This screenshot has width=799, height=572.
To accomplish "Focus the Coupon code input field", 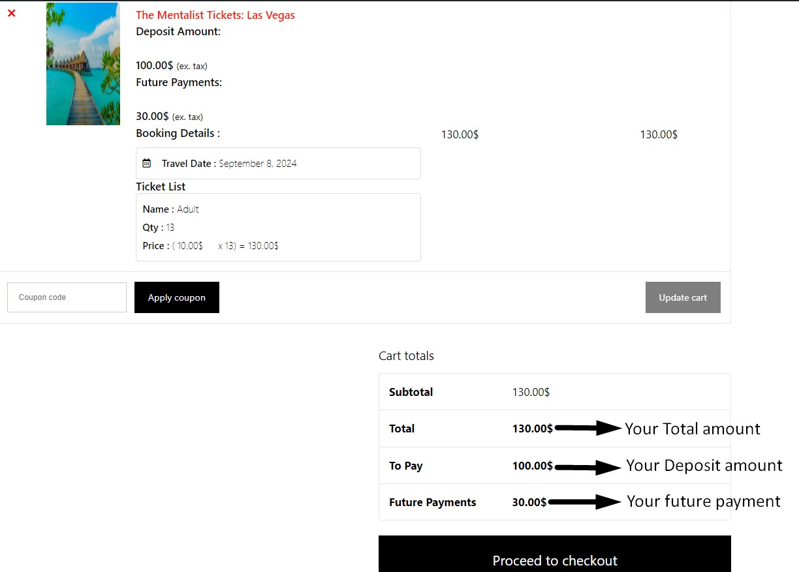I will pos(67,297).
